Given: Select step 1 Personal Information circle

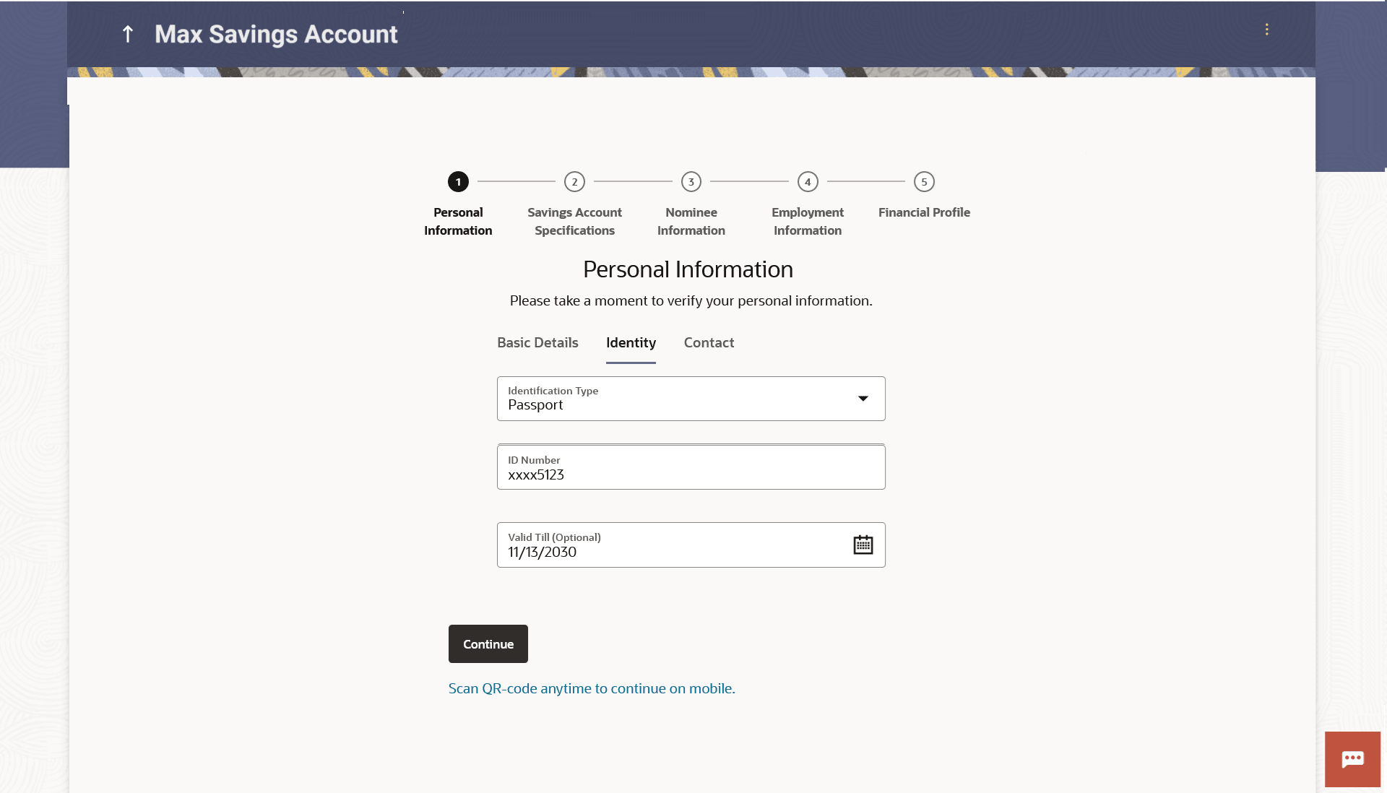Looking at the screenshot, I should (458, 182).
